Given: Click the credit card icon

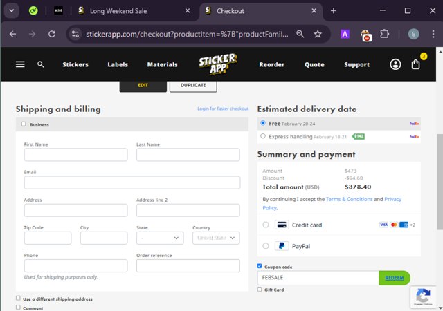Looking at the screenshot, I should tap(282, 225).
